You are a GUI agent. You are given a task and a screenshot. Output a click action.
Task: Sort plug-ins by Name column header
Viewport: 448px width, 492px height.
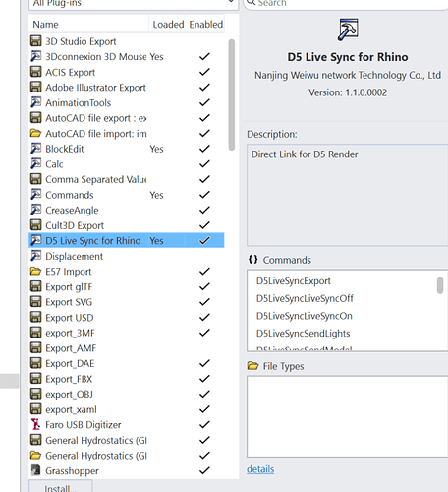(88, 24)
